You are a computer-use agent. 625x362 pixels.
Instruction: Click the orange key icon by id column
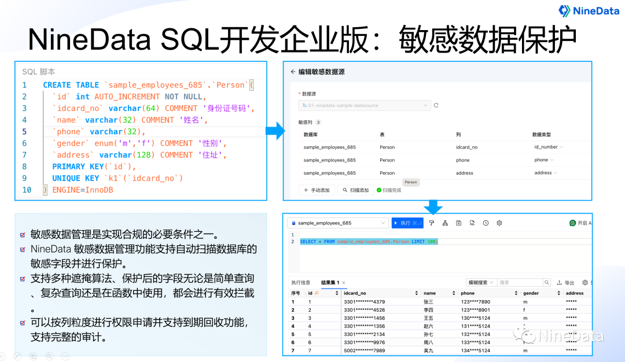tap(317, 293)
